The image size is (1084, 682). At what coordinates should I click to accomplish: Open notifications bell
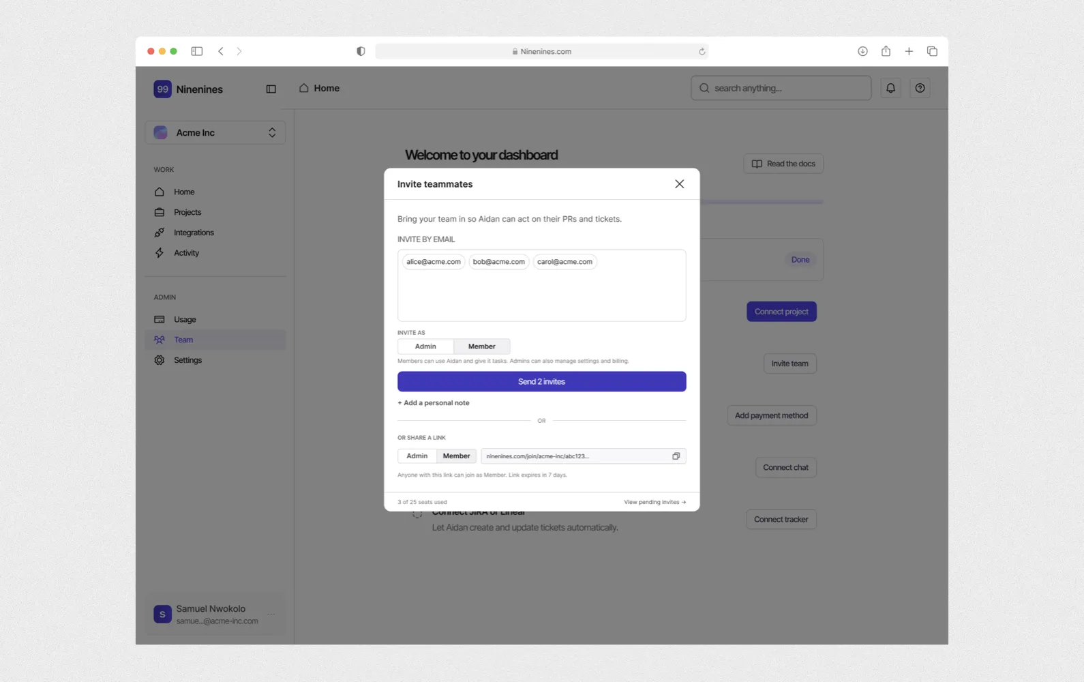890,88
